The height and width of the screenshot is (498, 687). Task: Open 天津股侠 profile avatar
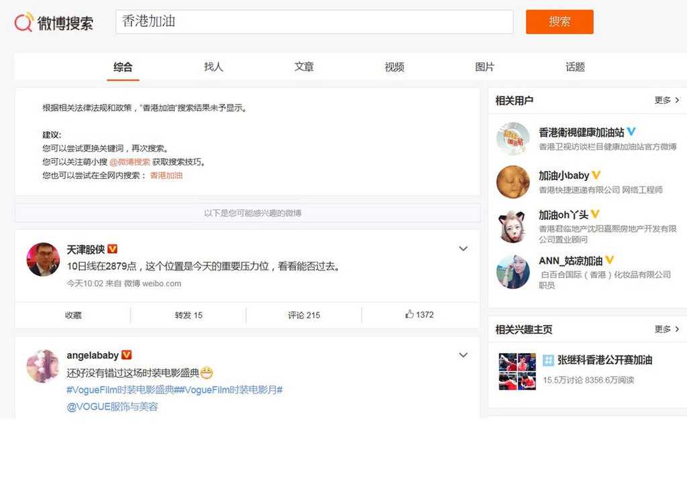click(43, 259)
